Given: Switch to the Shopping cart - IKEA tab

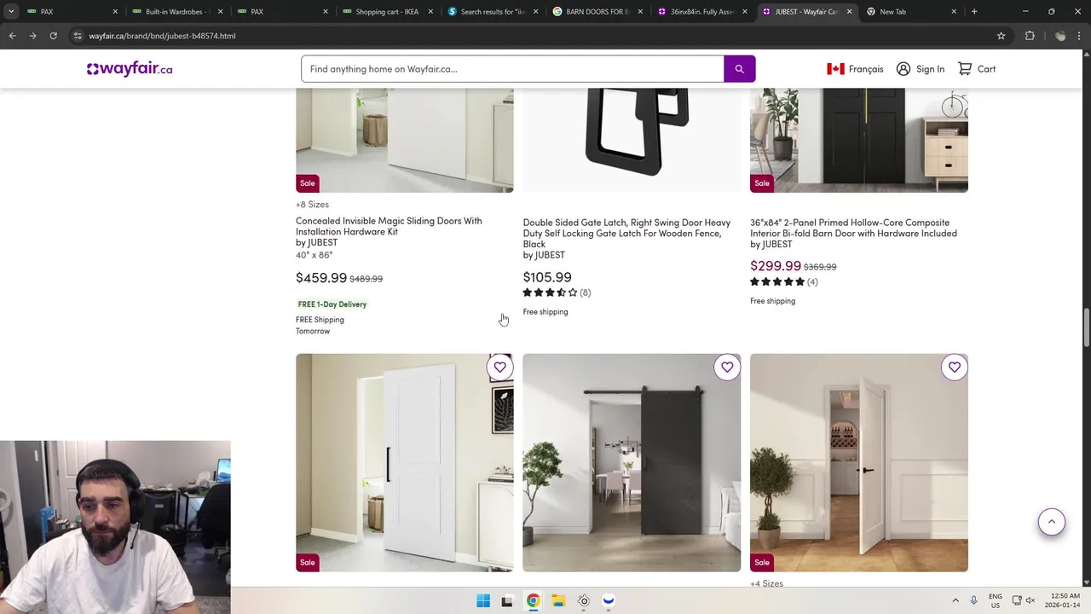Looking at the screenshot, I should [x=388, y=12].
